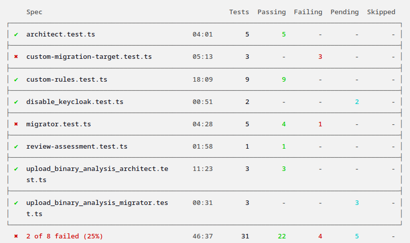Click the checkmark beside upload_binary_analysis_architect test

click(16, 169)
